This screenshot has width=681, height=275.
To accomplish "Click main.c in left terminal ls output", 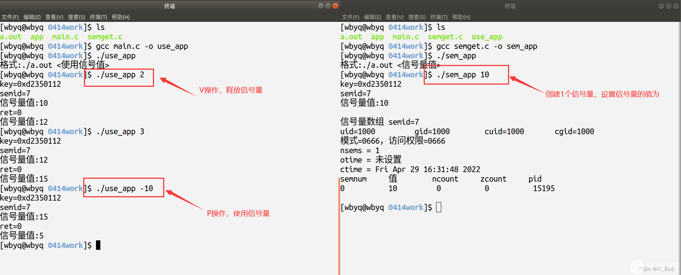I will click(65, 37).
